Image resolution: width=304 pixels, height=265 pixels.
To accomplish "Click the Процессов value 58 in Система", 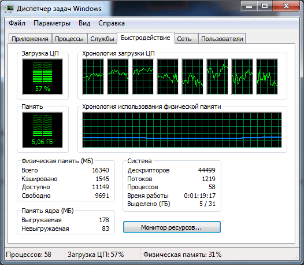I will tap(212, 187).
